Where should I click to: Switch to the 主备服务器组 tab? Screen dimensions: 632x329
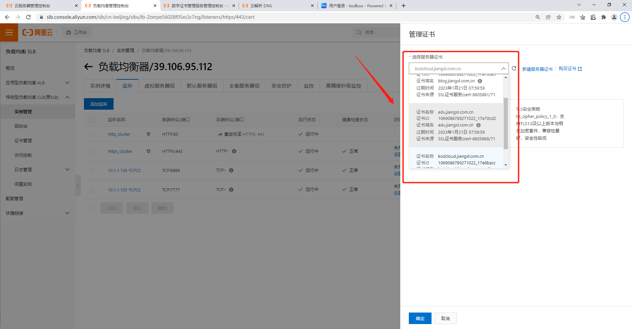click(244, 86)
